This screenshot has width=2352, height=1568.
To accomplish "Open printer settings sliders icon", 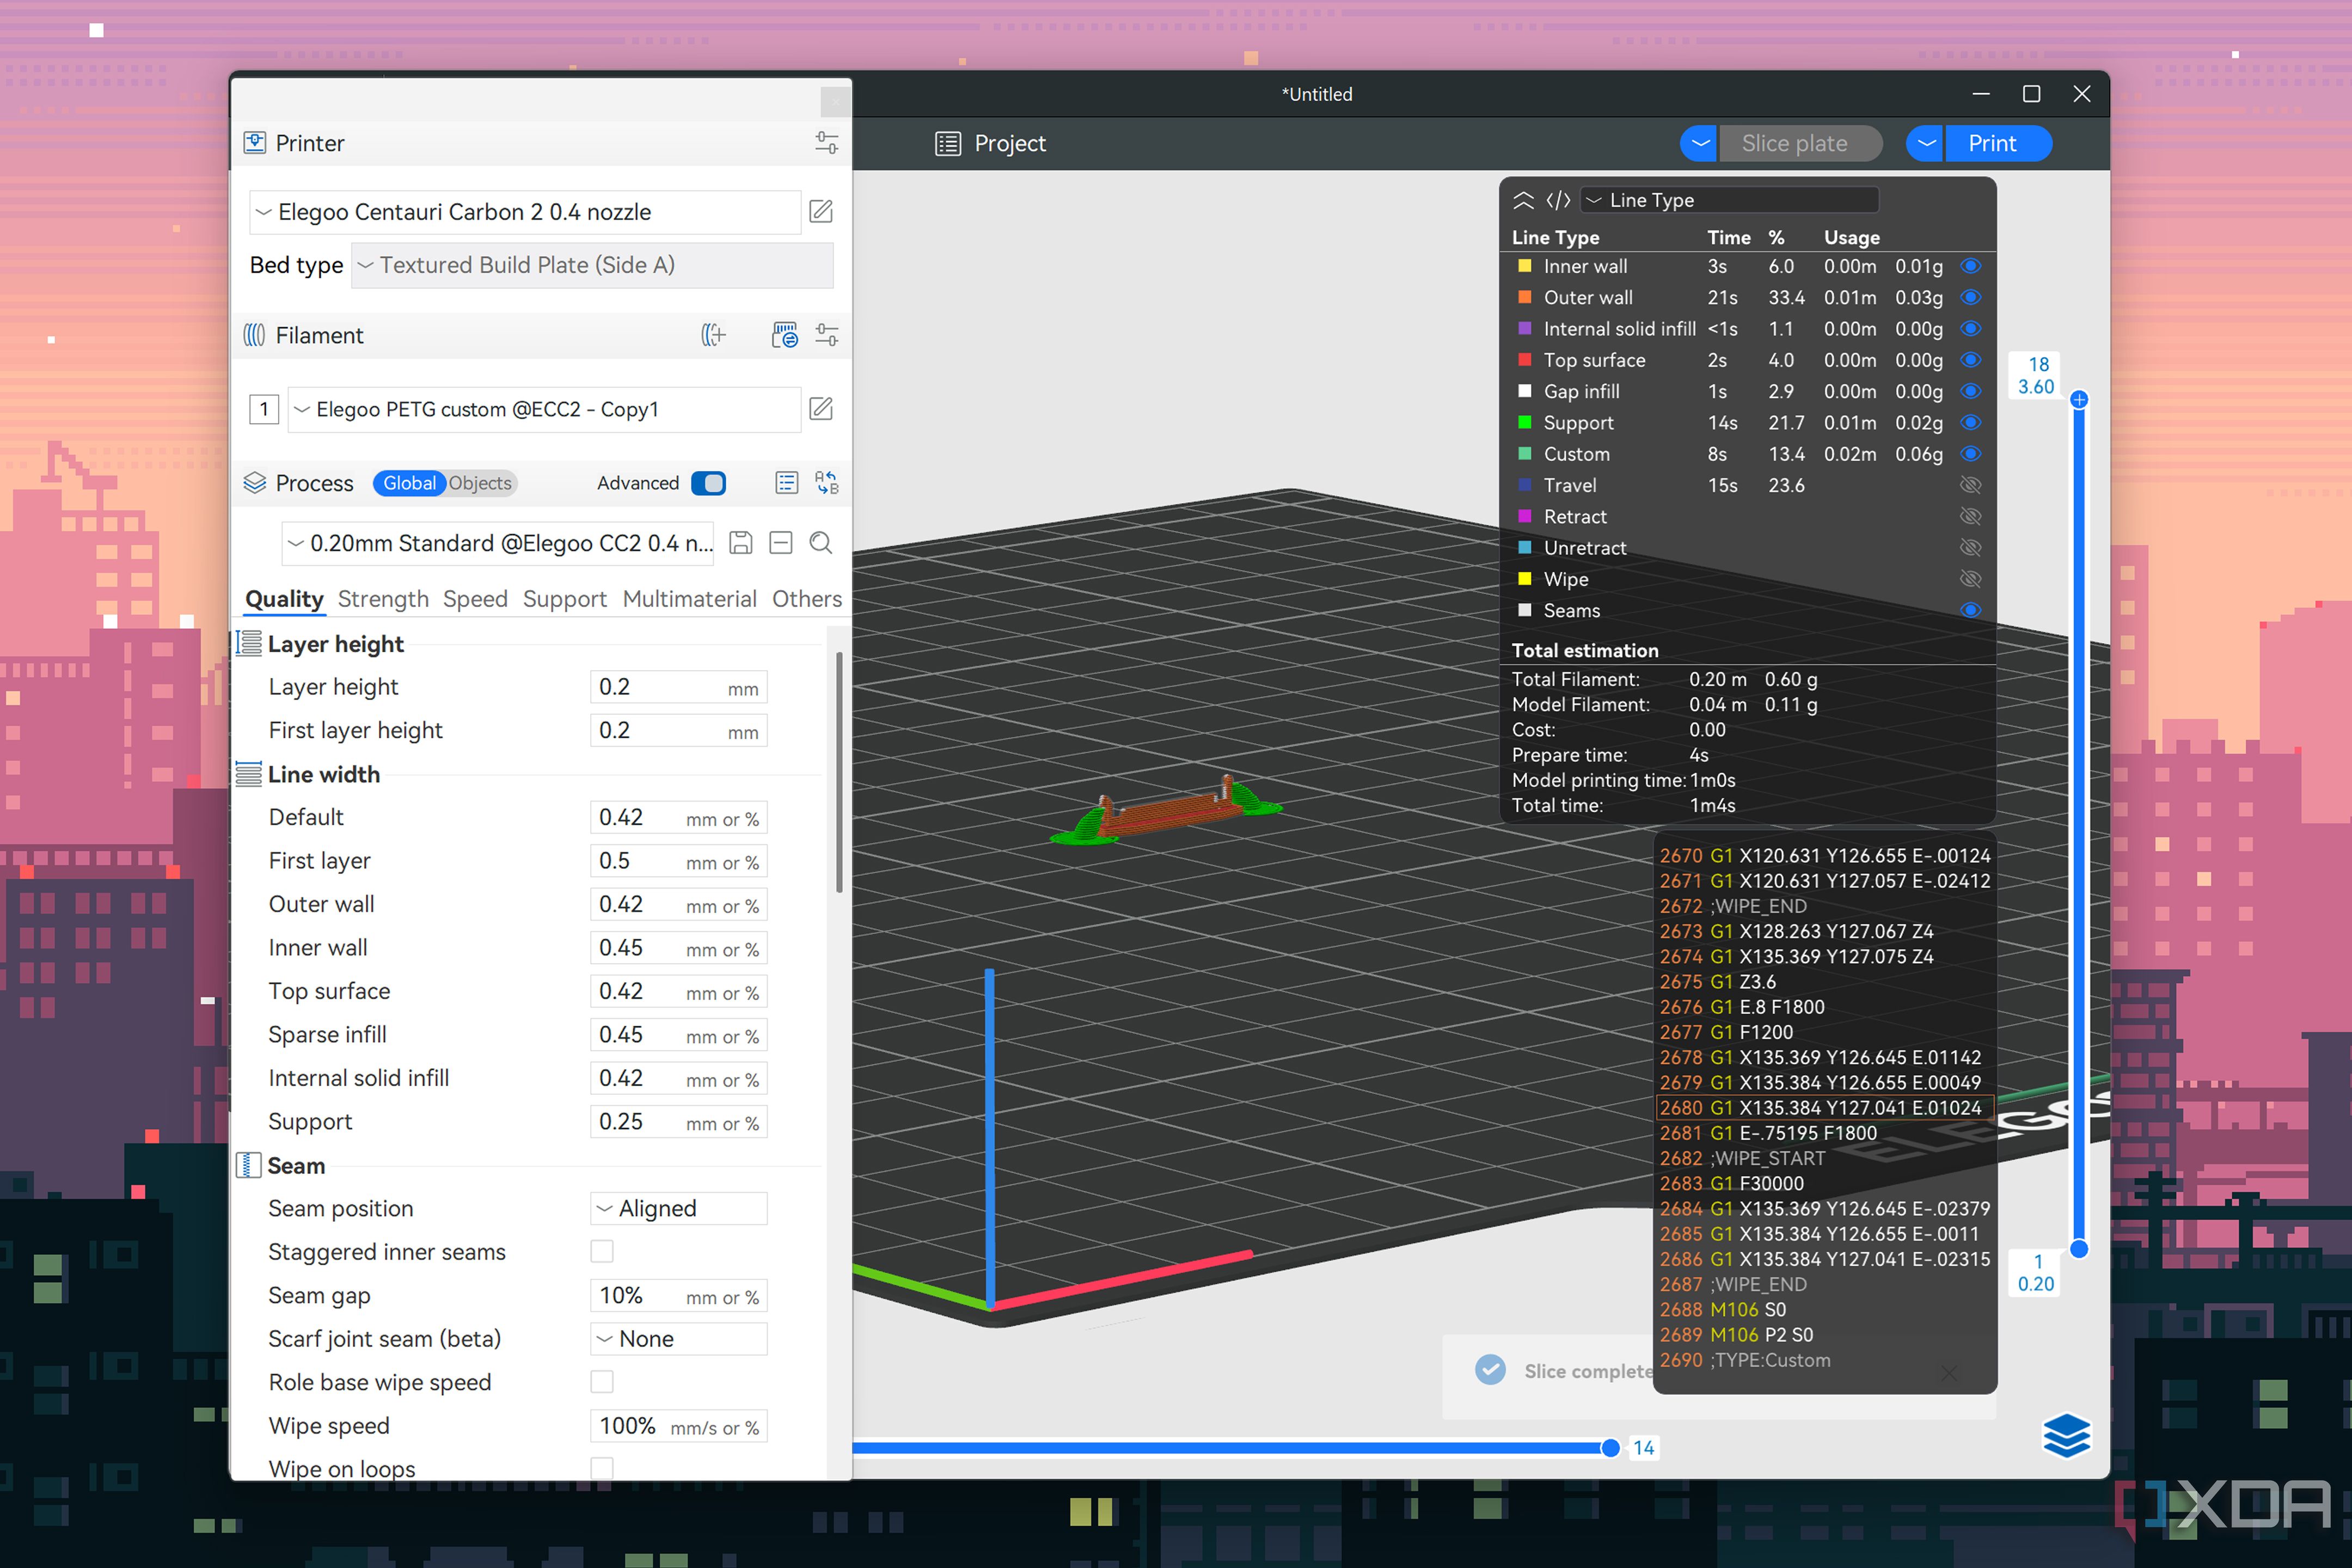I will click(x=826, y=143).
